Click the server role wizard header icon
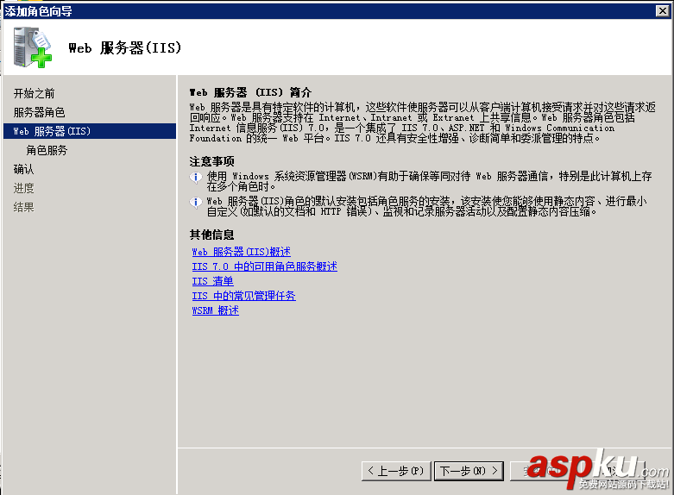The height and width of the screenshot is (495, 674). click(x=33, y=47)
